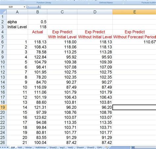This screenshot has height=149, width=156.
Task: Select the active cell E19
Action: [134, 107]
